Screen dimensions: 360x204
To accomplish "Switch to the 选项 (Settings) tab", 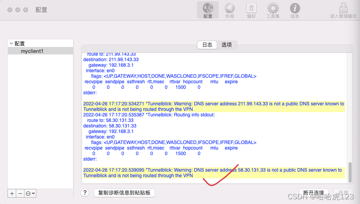I will [227, 45].
